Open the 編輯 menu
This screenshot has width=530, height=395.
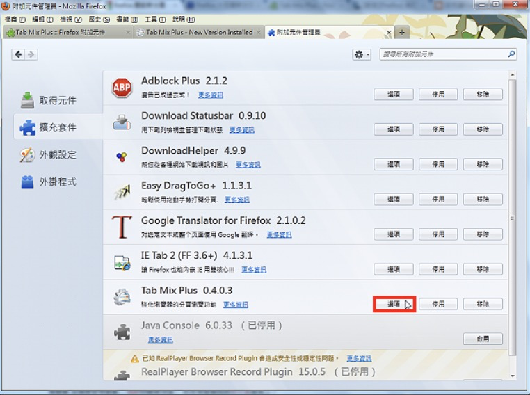42,19
